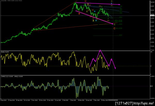This screenshot has width=155, height=106.
Task: Click the '13 Jan 2015' date label
Action: pos(58,100)
